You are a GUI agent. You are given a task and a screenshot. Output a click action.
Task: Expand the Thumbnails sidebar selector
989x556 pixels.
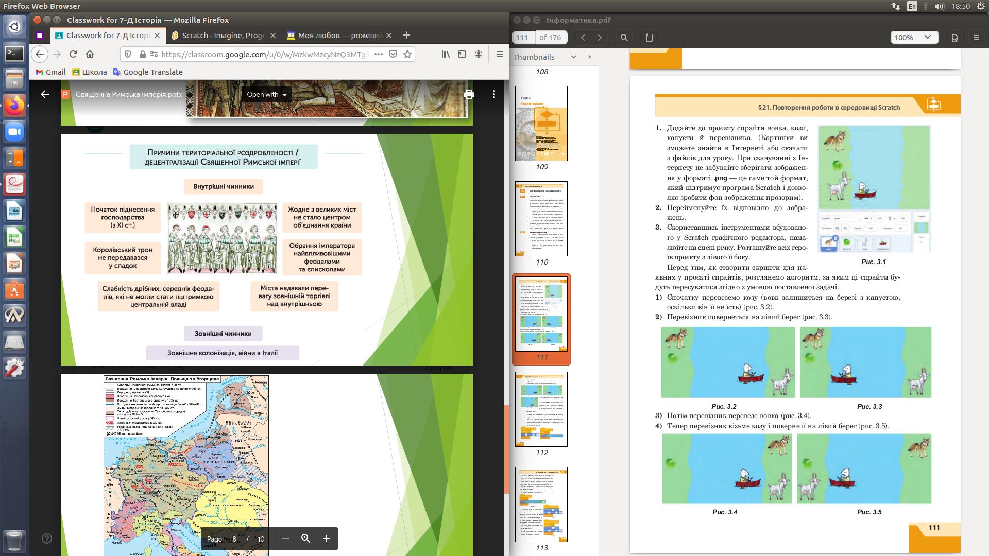pos(573,57)
